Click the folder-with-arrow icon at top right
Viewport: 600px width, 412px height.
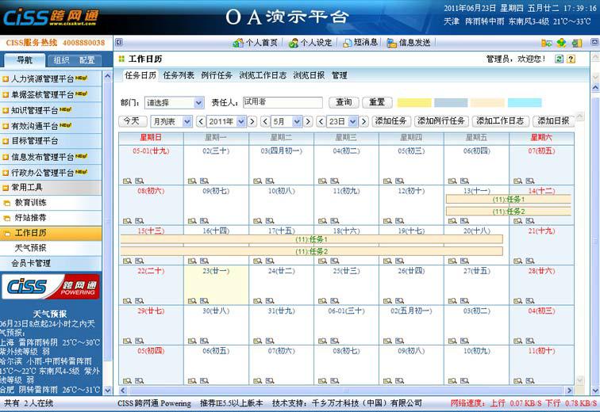pyautogui.click(x=546, y=43)
